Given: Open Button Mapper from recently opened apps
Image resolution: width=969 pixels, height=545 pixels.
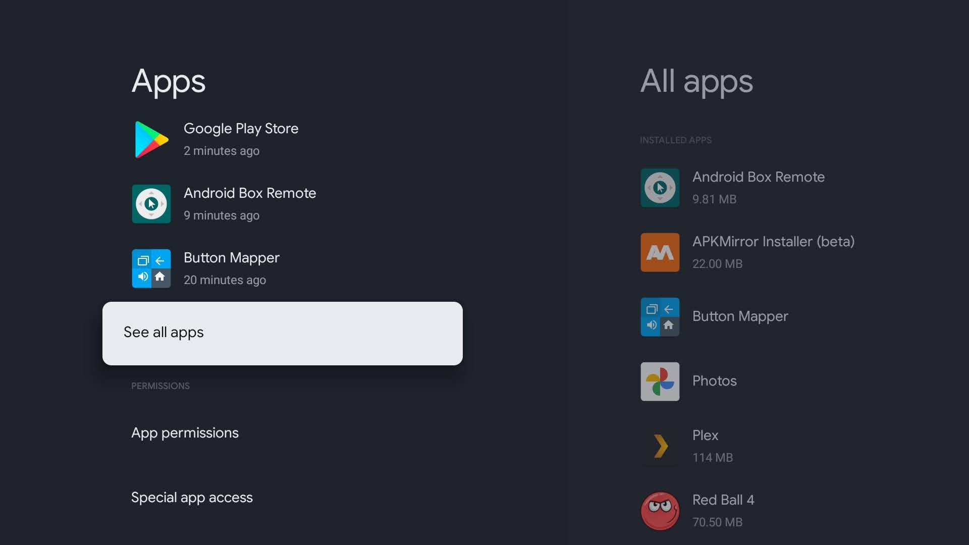Looking at the screenshot, I should 231,268.
